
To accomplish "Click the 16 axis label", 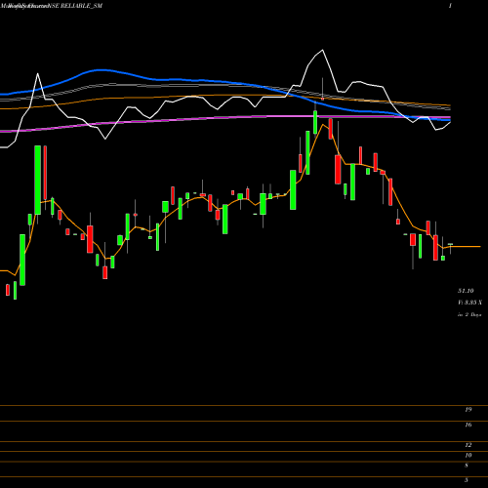I will [x=468, y=425].
